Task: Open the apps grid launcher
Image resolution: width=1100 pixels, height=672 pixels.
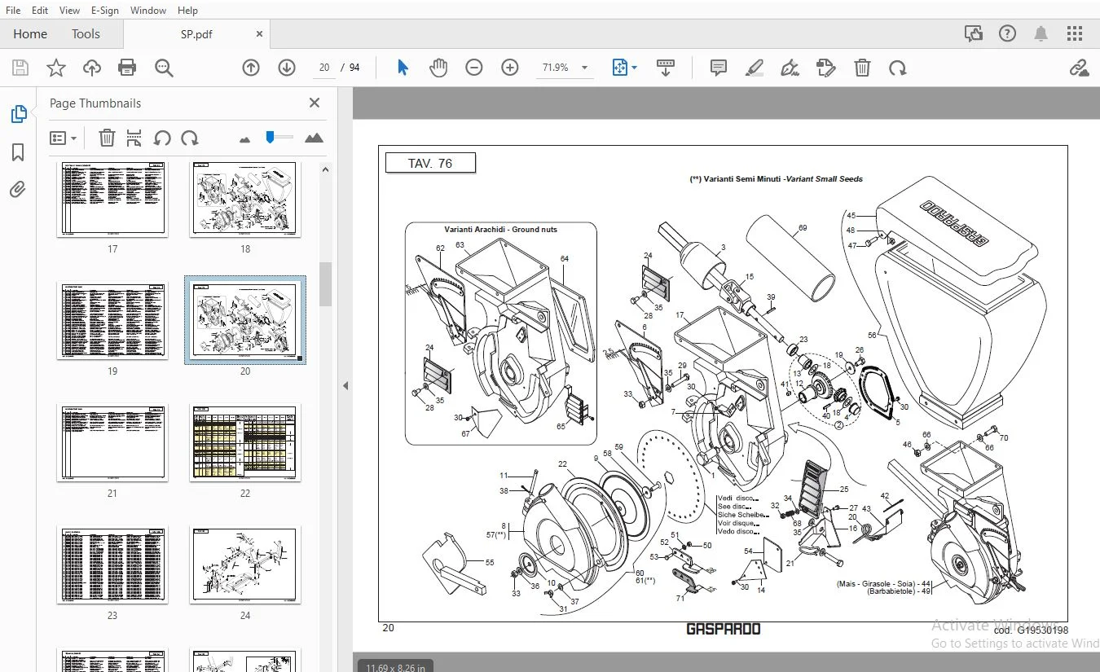Action: click(x=1075, y=33)
